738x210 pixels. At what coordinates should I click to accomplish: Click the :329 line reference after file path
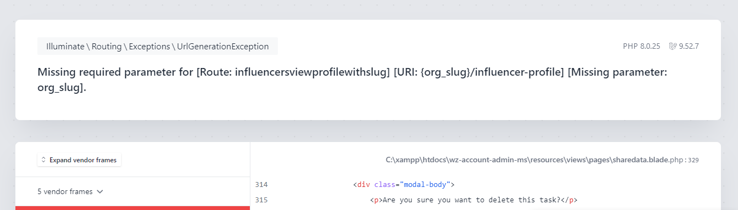692,160
